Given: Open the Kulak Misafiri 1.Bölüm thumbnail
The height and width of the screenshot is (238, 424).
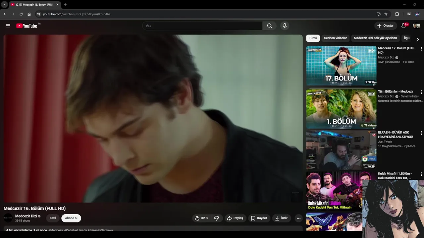Looking at the screenshot, I should tap(335, 191).
